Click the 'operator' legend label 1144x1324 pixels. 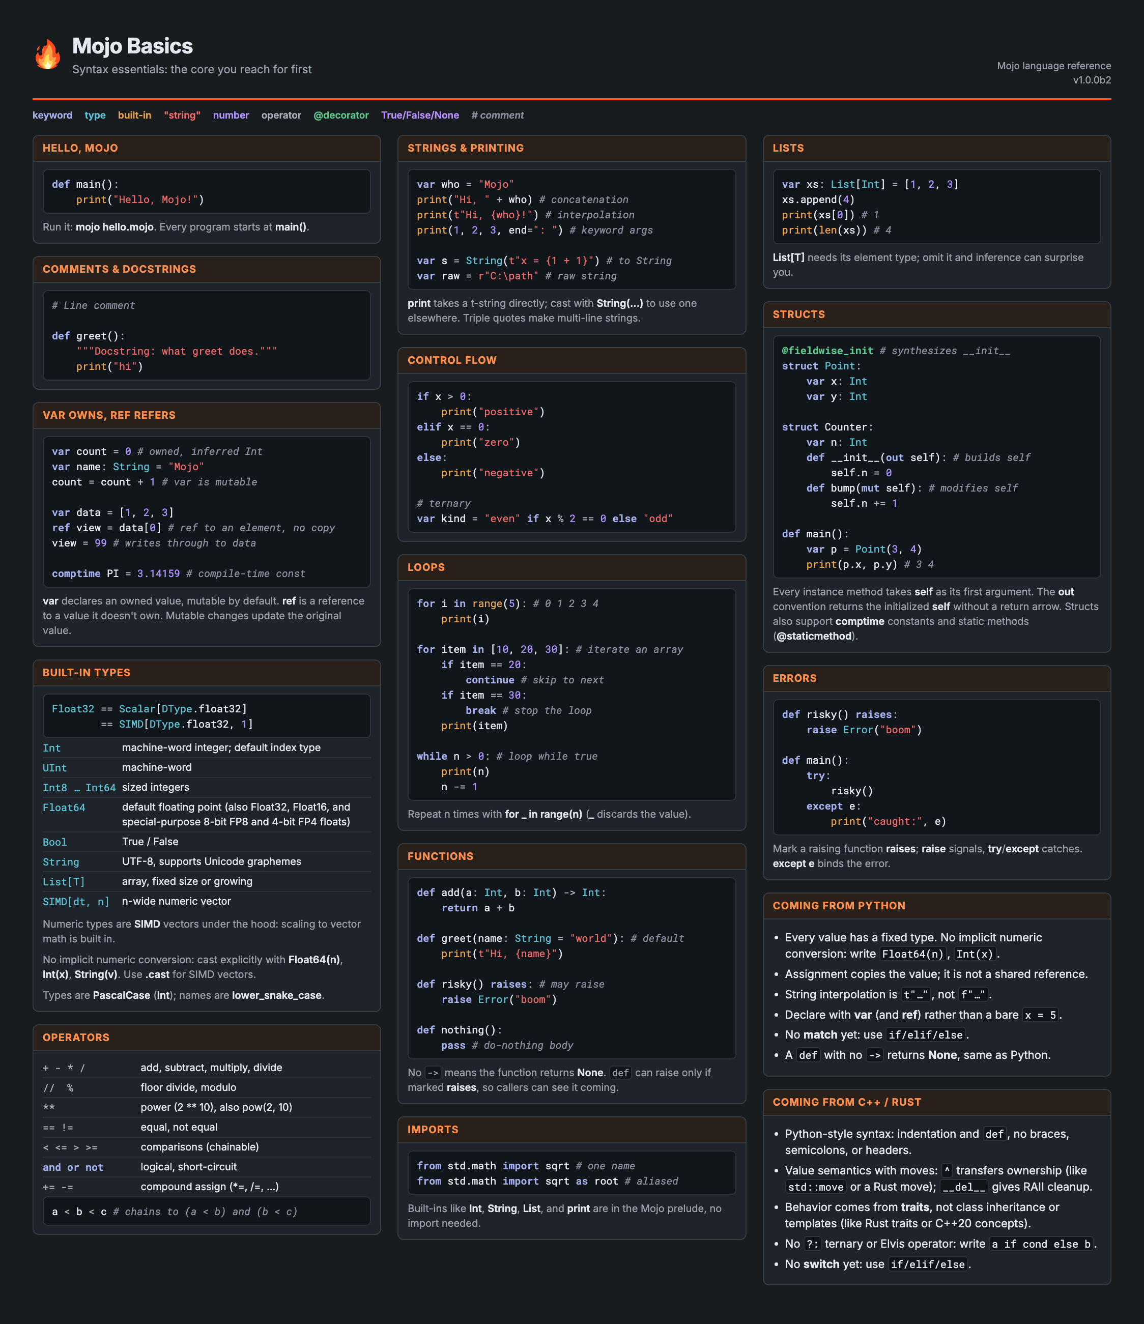click(x=281, y=115)
